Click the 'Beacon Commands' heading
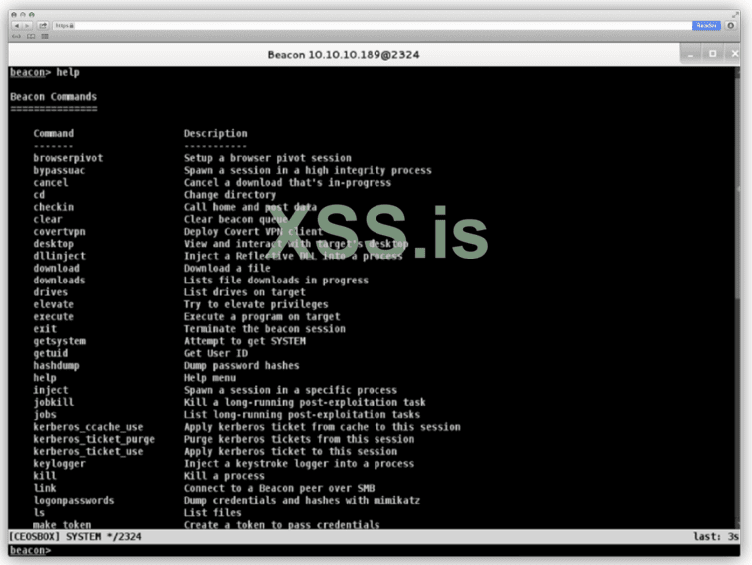The width and height of the screenshot is (752, 565). coord(53,96)
